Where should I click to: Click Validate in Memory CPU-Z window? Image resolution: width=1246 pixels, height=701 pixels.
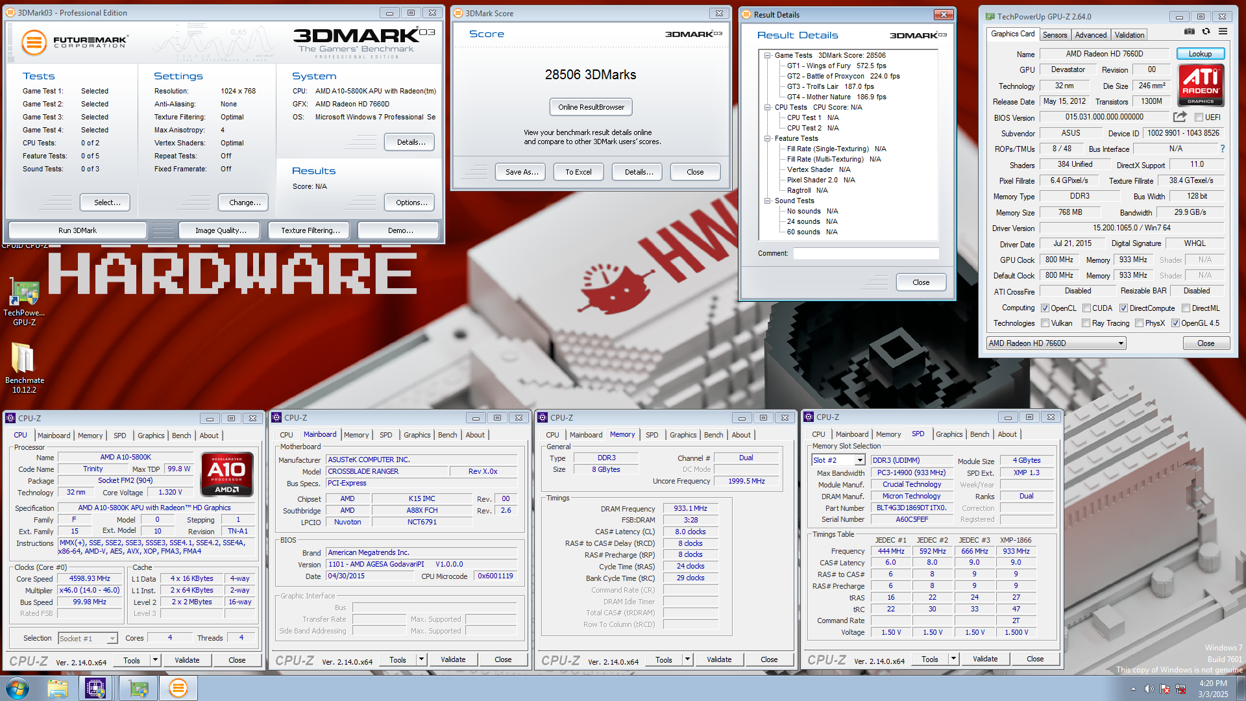pyautogui.click(x=718, y=659)
